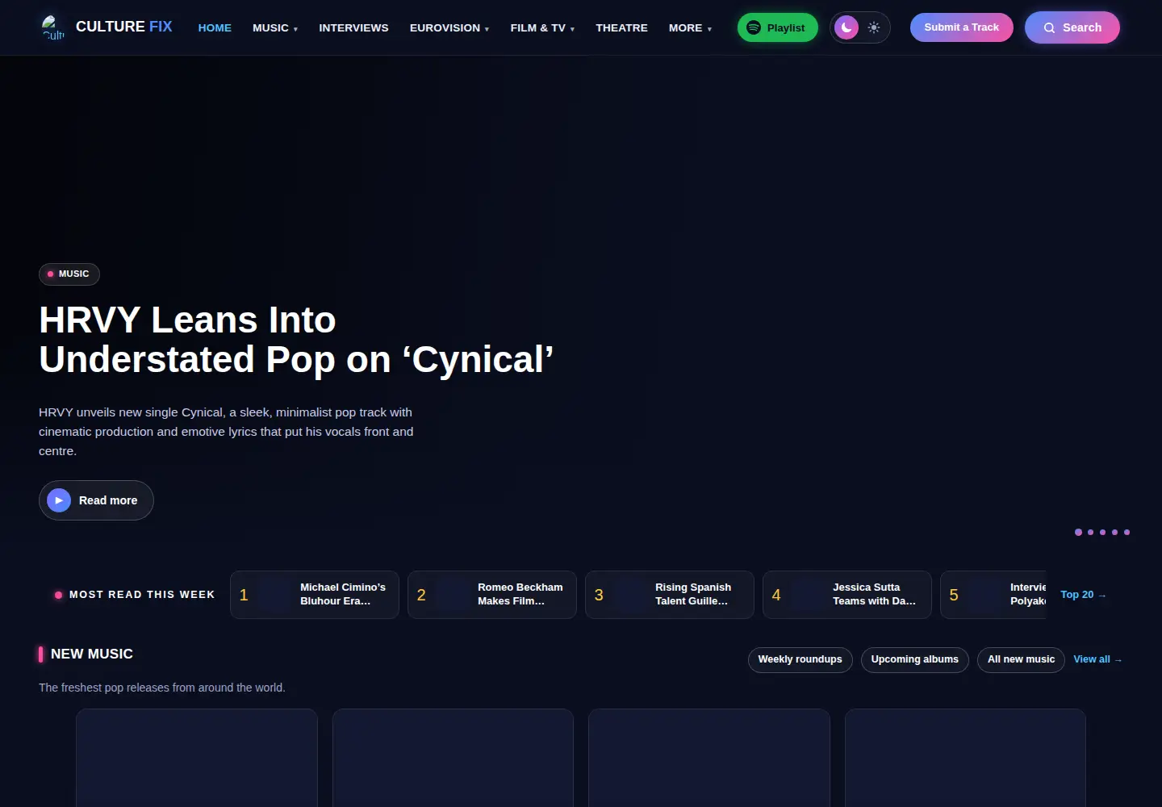The image size is (1162, 807).
Task: Click the MOST READ THIS WEEK label
Action: (142, 595)
